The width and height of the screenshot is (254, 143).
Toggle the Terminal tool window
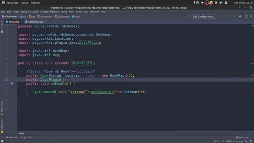(x=12, y=137)
